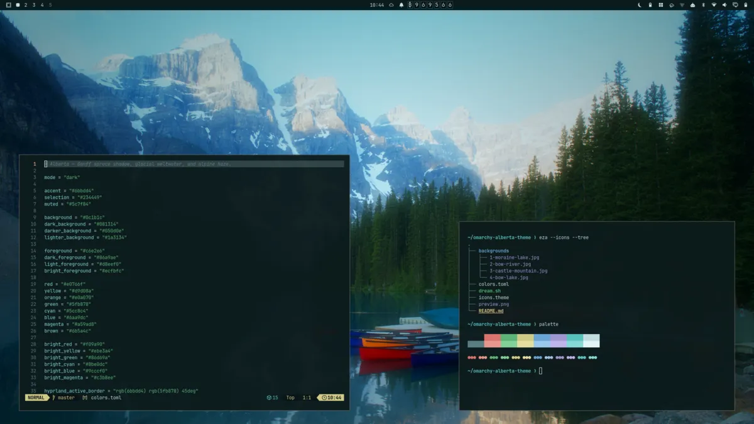Screen dimensions: 754x424
Task: Click 4-bow-lake.jpg in terminal tree
Action: click(x=509, y=278)
